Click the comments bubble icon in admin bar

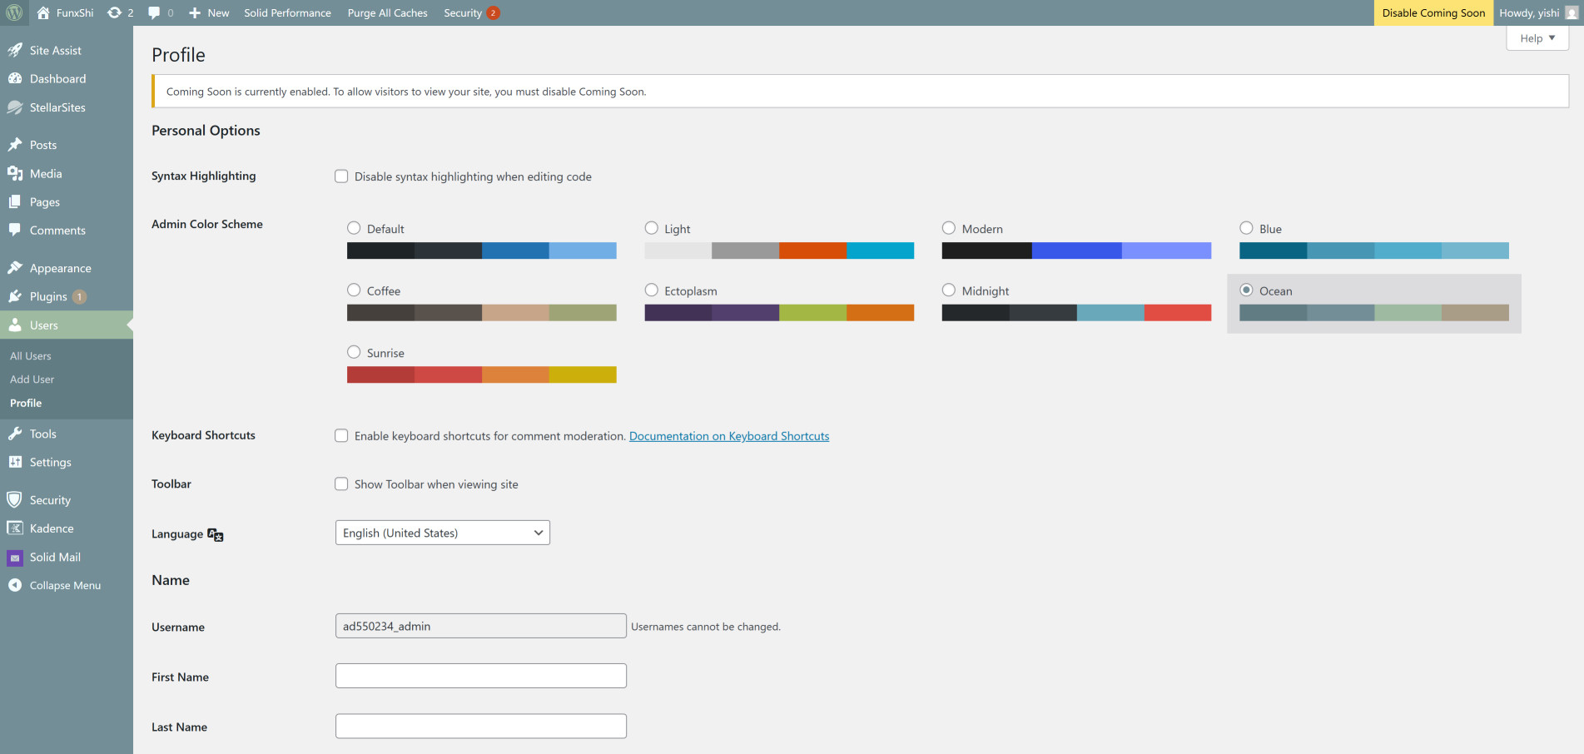[x=154, y=12]
